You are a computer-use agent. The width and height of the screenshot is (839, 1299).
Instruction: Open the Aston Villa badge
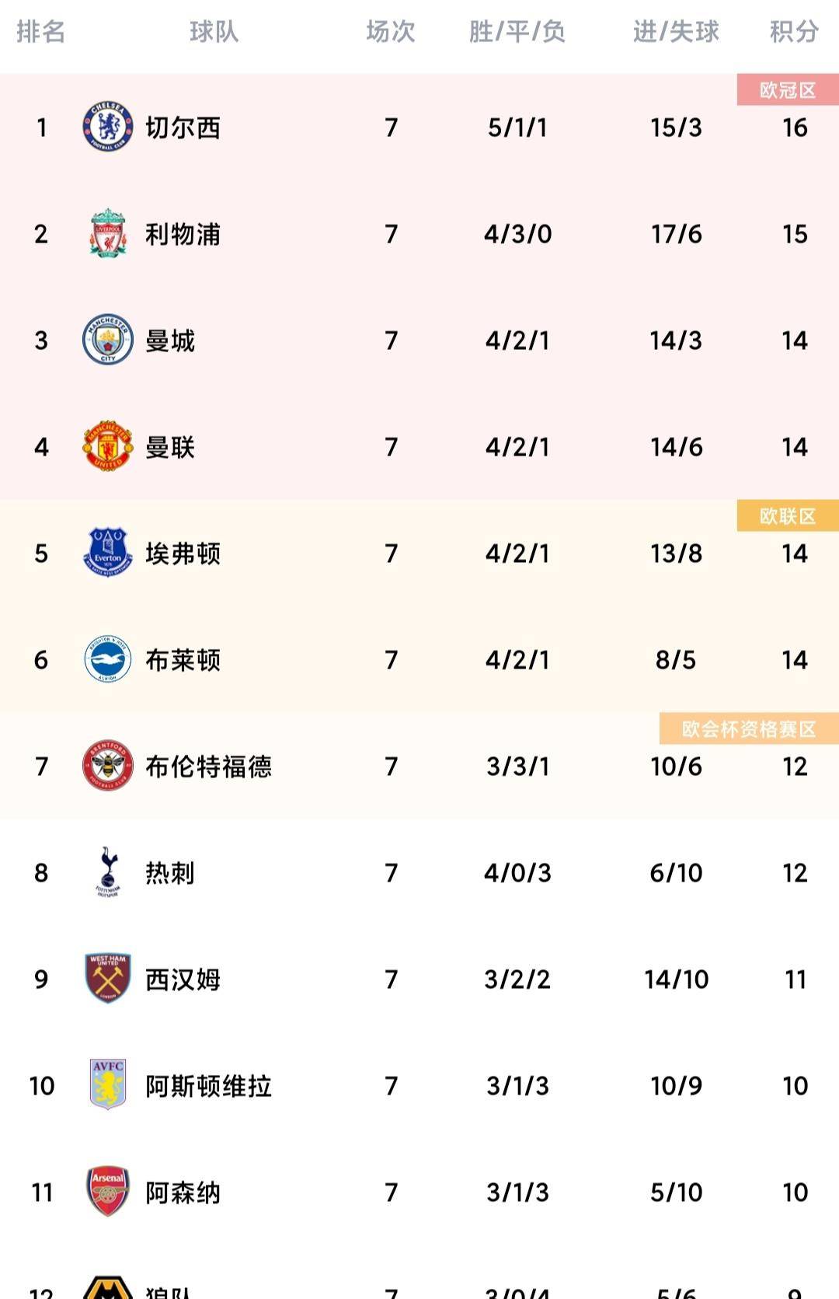coord(108,1085)
